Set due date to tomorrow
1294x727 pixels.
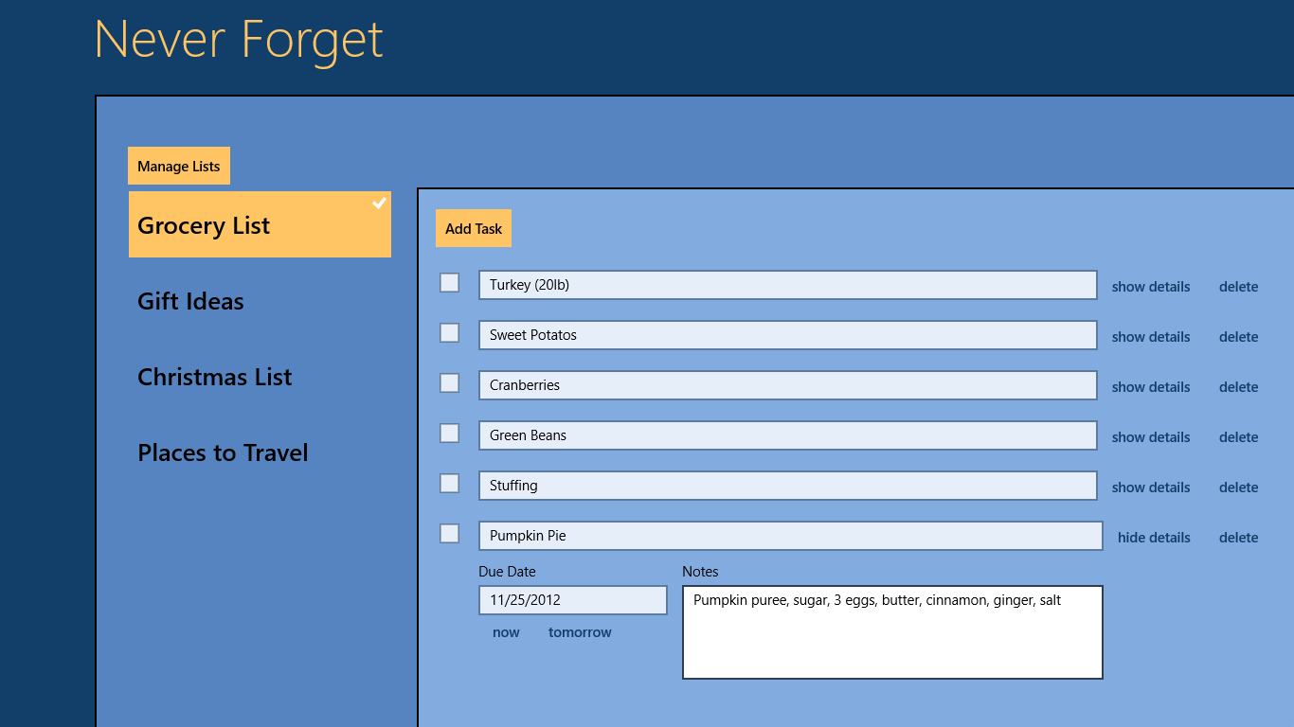click(x=580, y=632)
